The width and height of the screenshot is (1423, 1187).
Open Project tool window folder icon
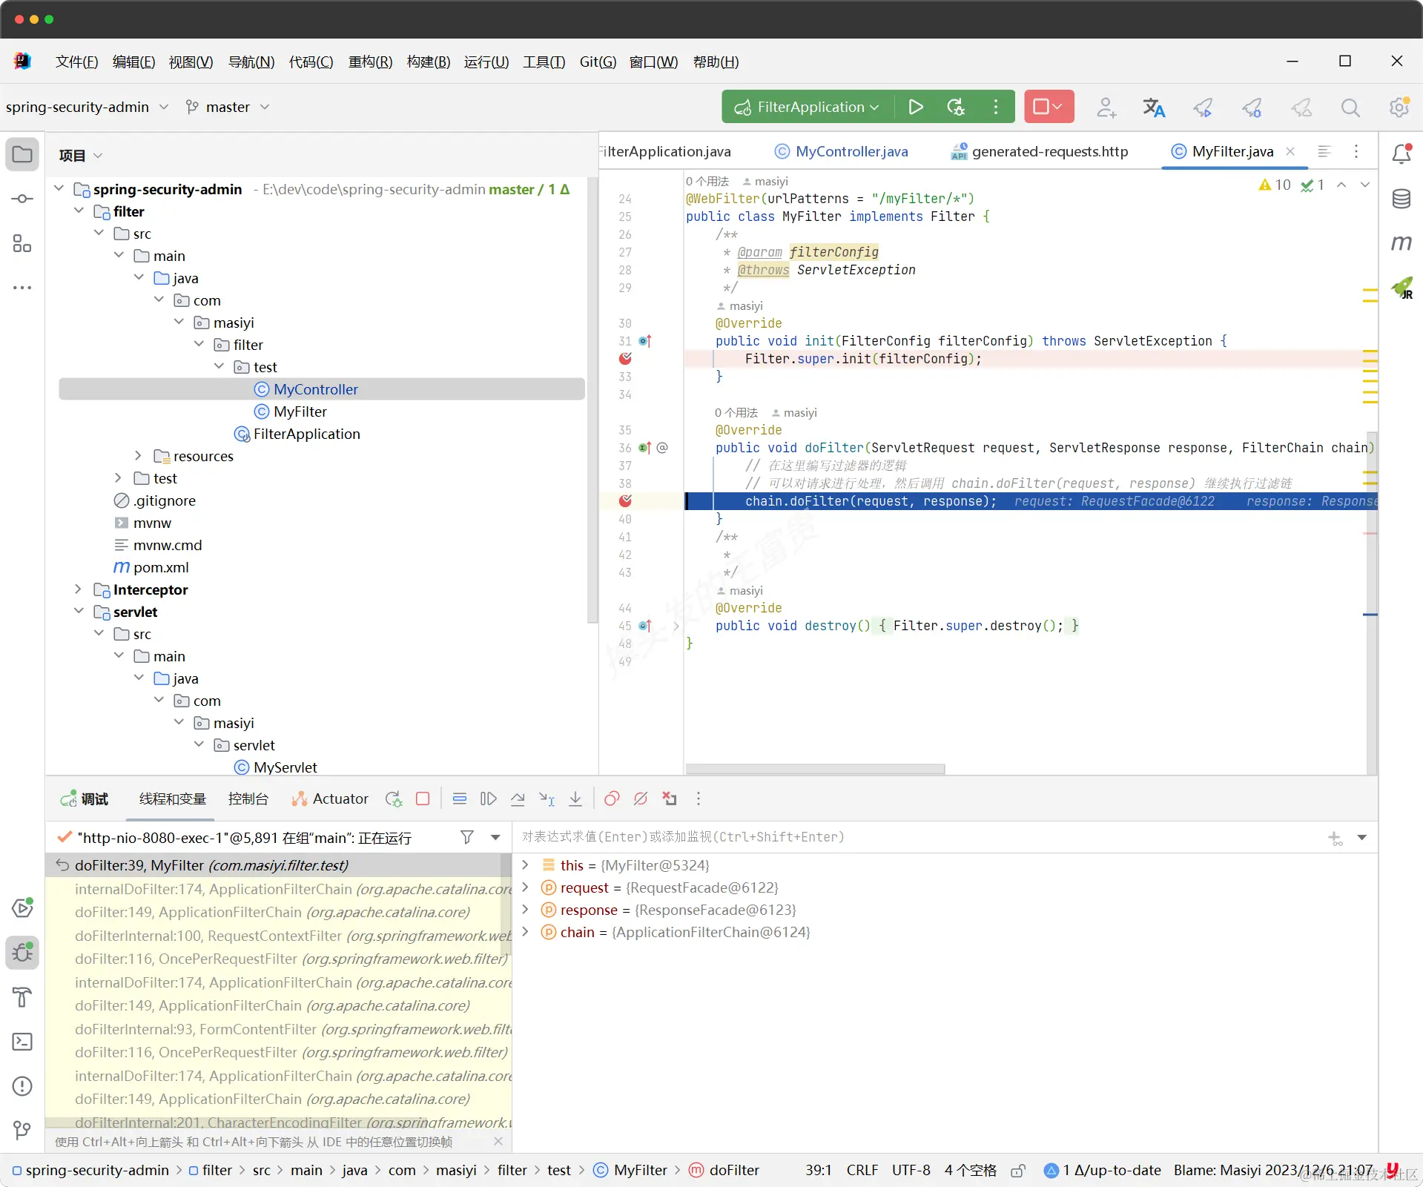(x=22, y=154)
